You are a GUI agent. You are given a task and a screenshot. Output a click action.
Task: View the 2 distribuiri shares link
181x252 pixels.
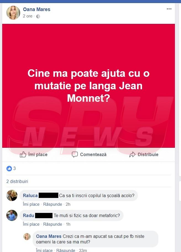coord(17,181)
